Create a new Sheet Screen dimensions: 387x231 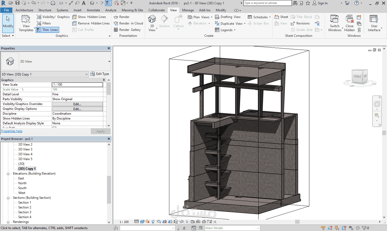pos(281,17)
